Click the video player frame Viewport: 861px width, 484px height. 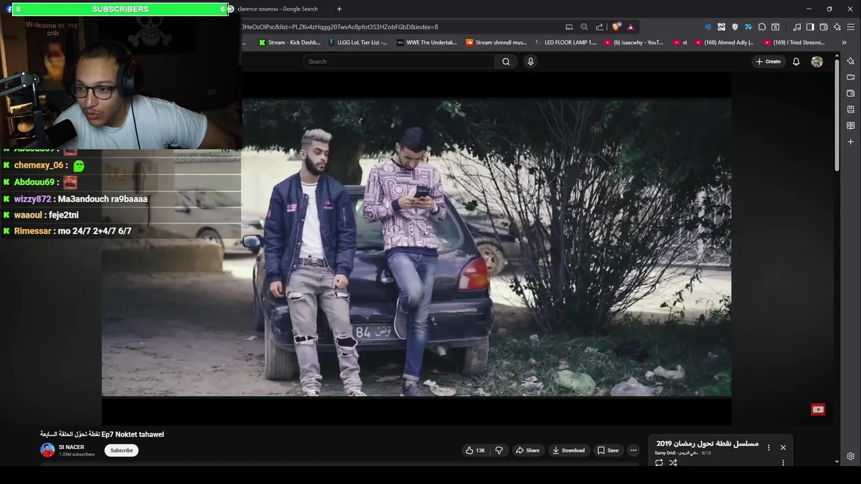416,247
